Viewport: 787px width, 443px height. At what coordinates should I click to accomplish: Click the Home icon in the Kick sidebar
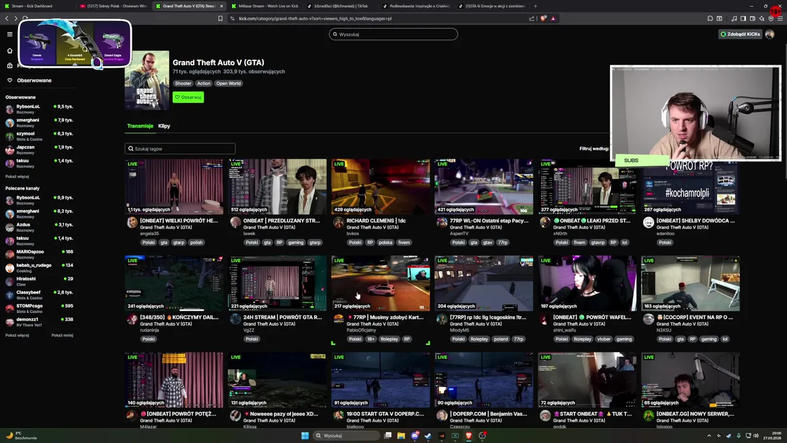tap(10, 50)
